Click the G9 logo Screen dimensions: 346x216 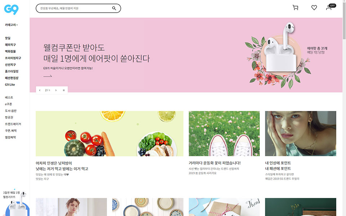(x=11, y=9)
